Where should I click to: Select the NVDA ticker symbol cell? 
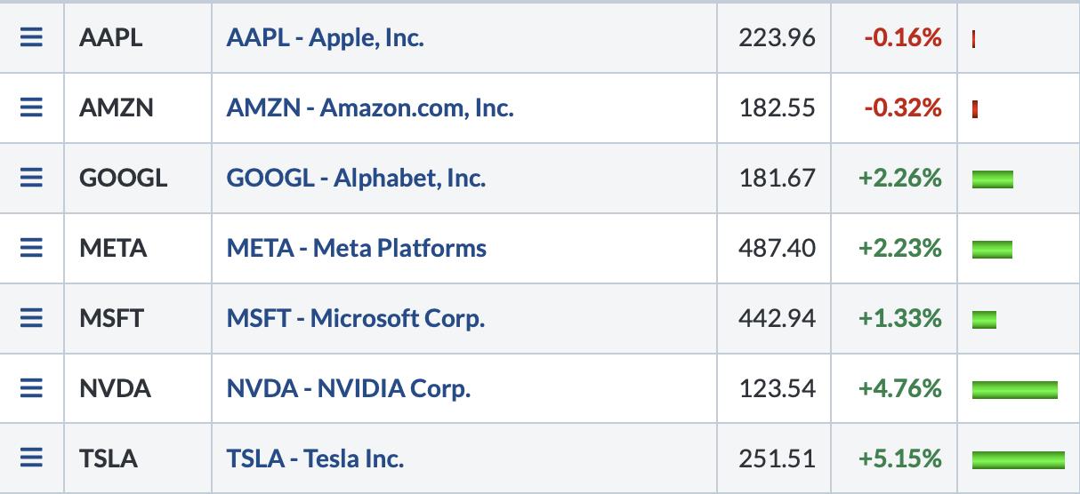(x=138, y=388)
